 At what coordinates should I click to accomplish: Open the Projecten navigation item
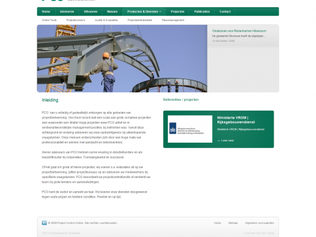178,12
